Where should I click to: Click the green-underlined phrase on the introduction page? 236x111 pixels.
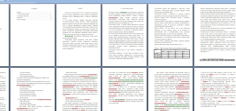[69, 36]
